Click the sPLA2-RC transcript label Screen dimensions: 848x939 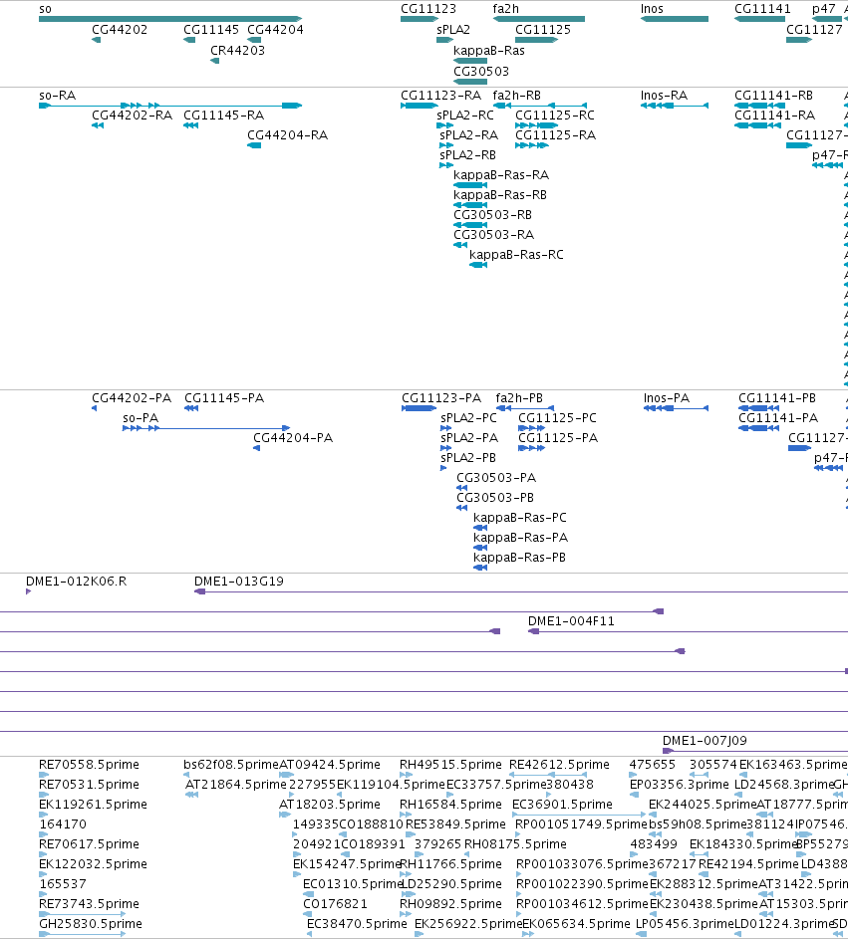click(465, 115)
